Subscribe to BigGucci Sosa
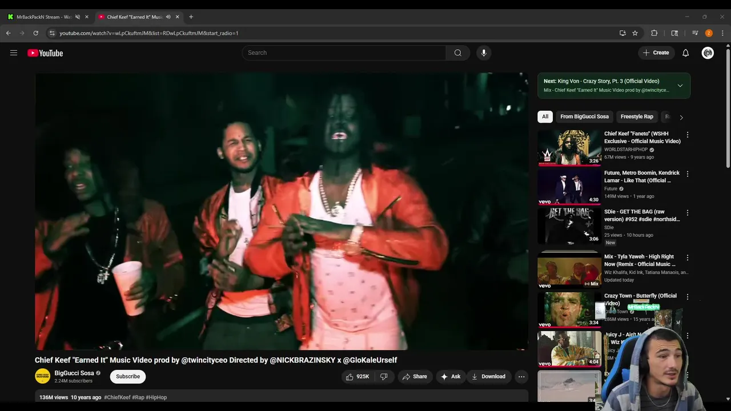This screenshot has height=411, width=731. coord(128,377)
